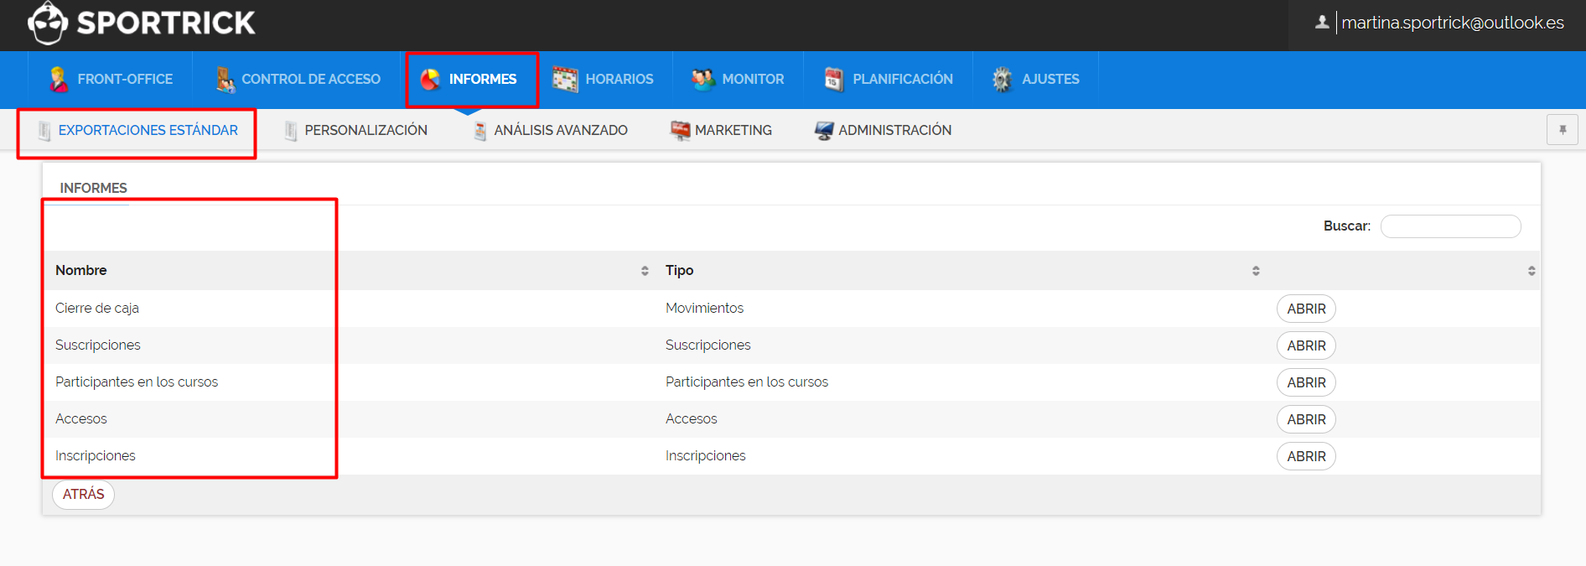The width and height of the screenshot is (1586, 566).
Task: Click the Atrás button
Action: click(x=84, y=495)
